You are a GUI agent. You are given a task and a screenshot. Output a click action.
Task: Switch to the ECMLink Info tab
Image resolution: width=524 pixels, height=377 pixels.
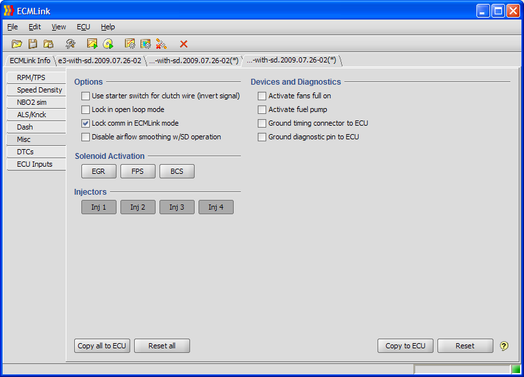[29, 61]
